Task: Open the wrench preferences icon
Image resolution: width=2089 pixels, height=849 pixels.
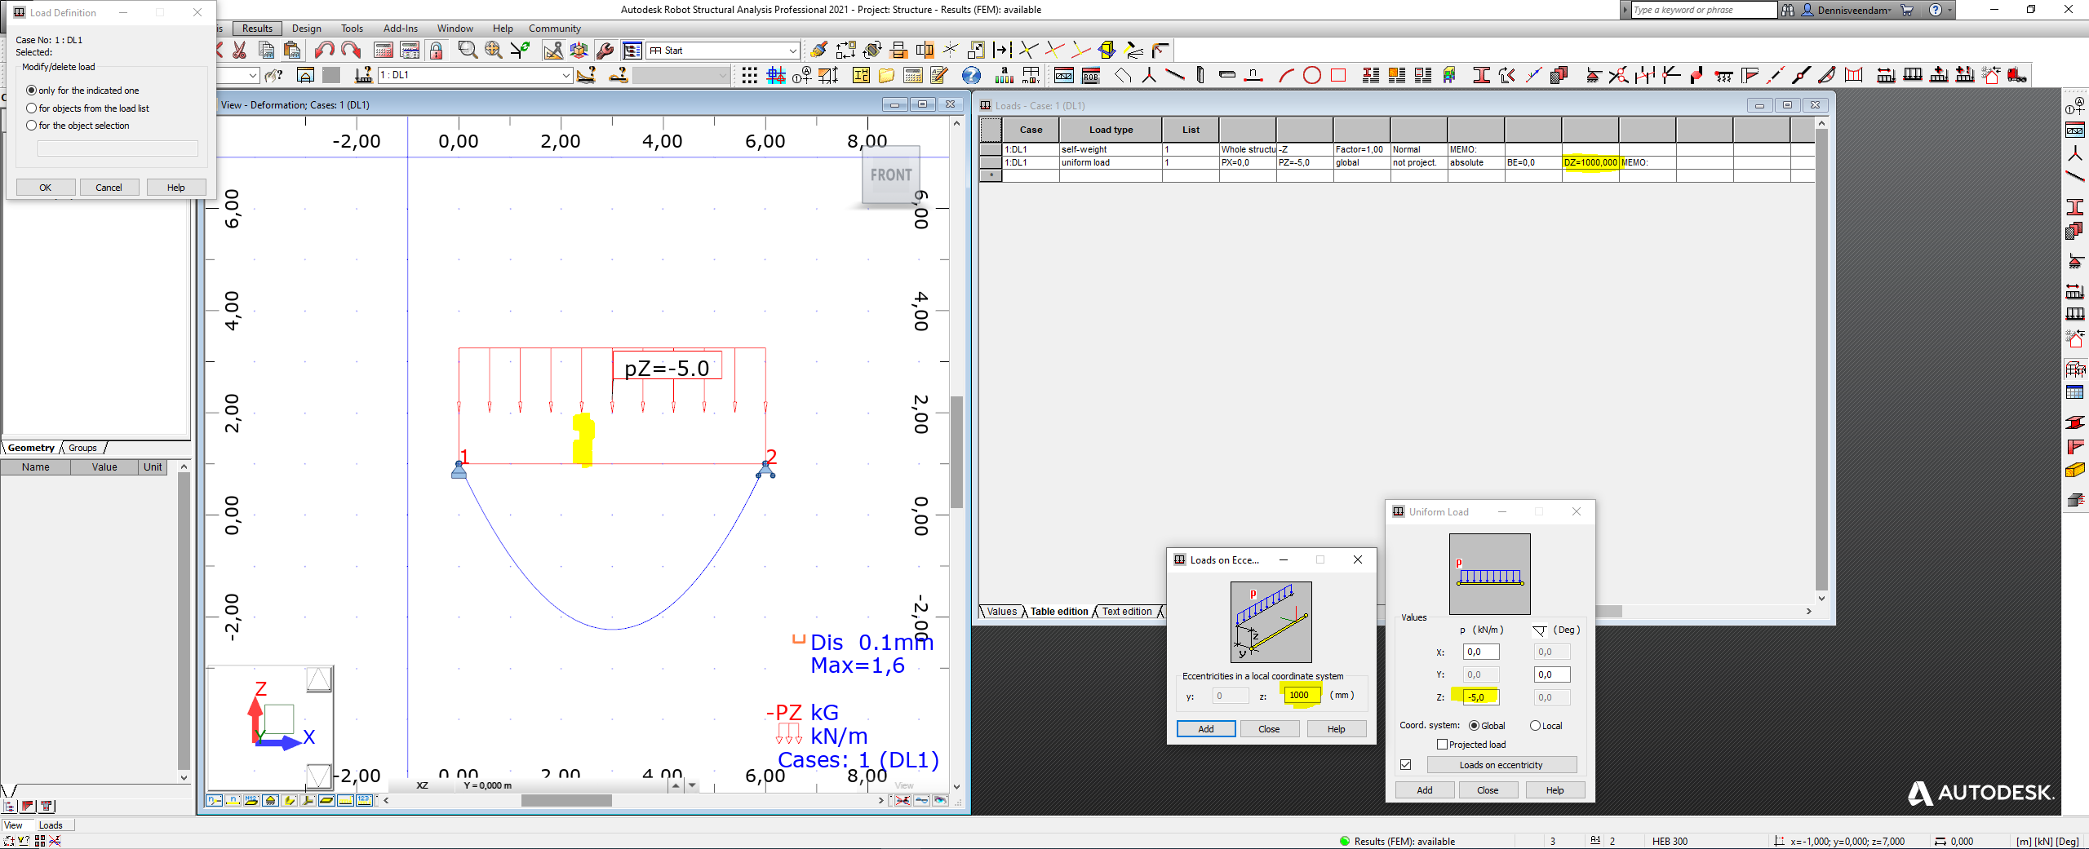Action: 605,51
